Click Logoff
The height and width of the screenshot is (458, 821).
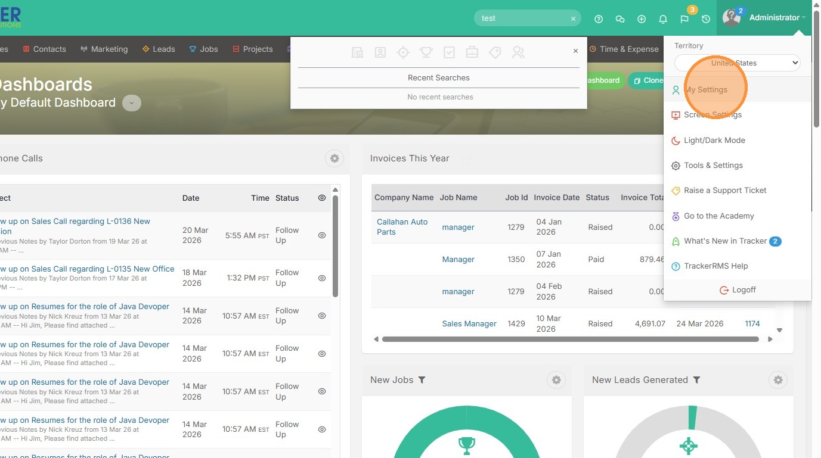point(738,290)
